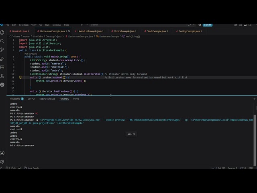
Task: Open the Ports panel tab
Action: (x=76, y=99)
